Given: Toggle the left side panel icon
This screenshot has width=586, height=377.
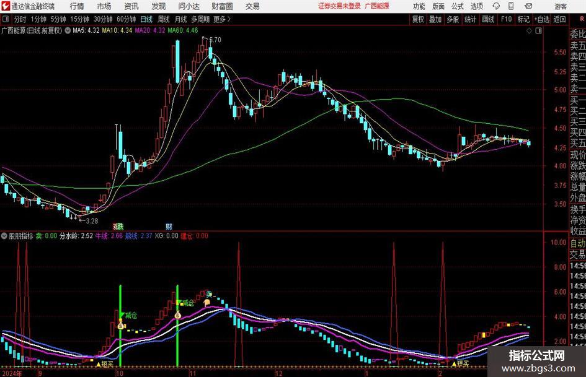Looking at the screenshot, I should pyautogui.click(x=6, y=19).
